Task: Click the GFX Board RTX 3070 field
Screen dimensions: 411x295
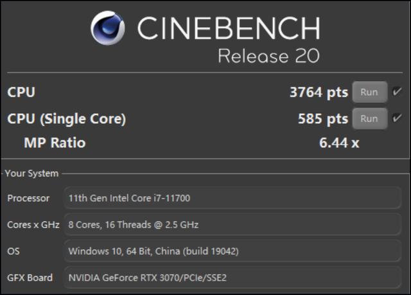Action: (x=234, y=278)
